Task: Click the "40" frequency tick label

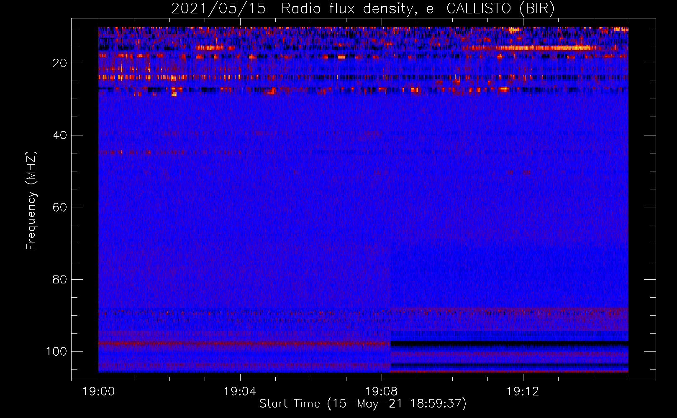Action: [x=60, y=135]
